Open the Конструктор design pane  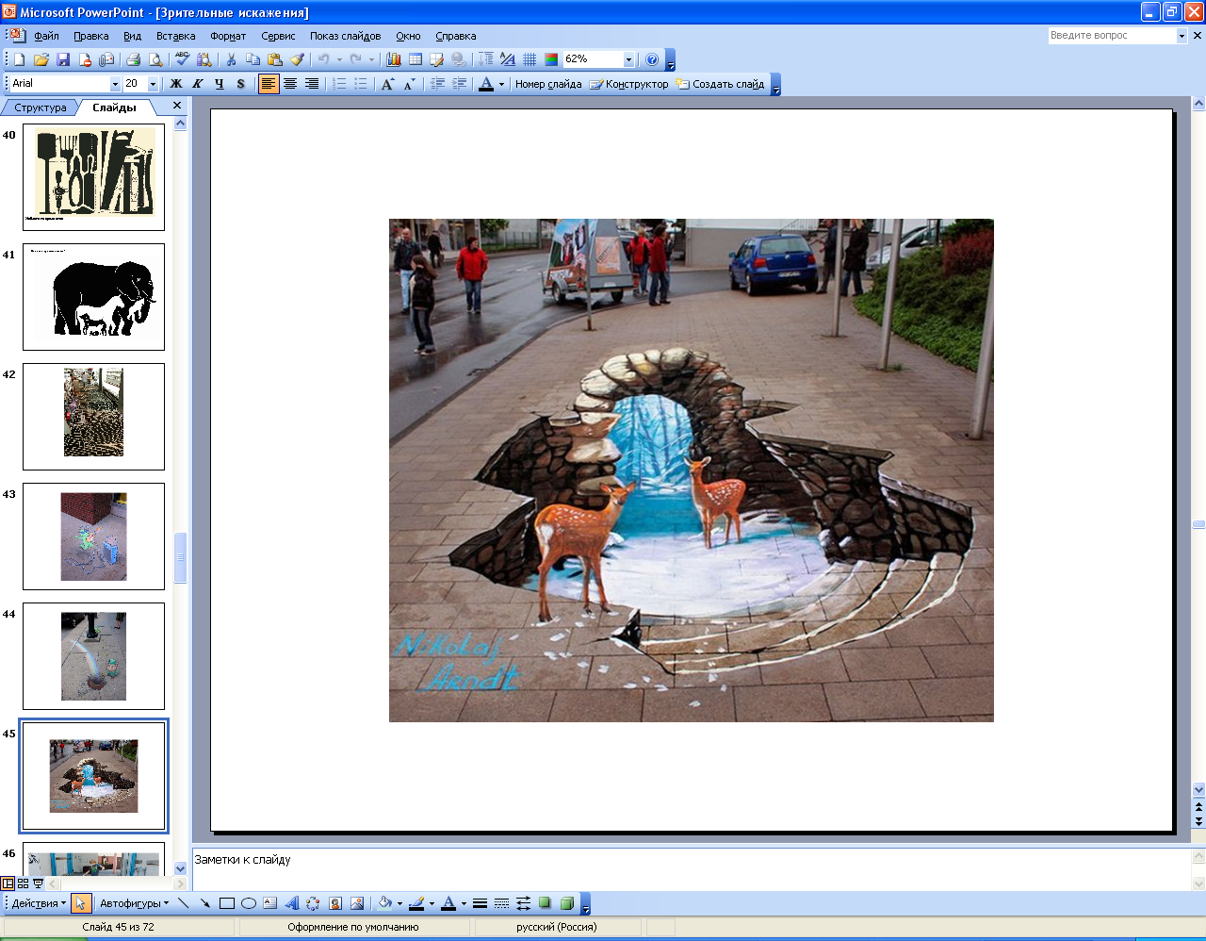point(628,84)
